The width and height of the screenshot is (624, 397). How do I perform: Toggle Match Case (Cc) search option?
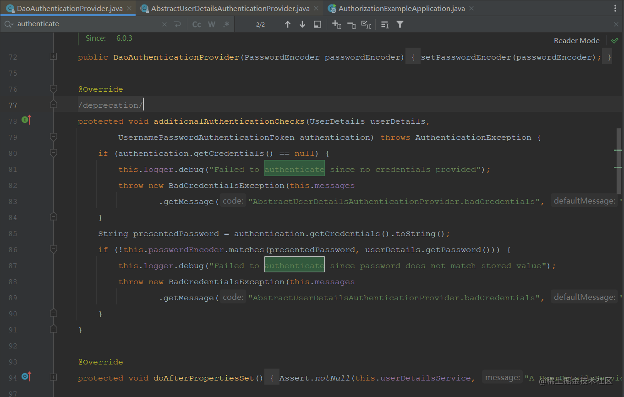point(197,24)
